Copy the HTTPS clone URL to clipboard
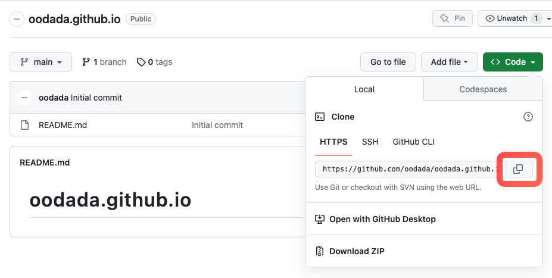The height and width of the screenshot is (278, 552). click(x=518, y=169)
